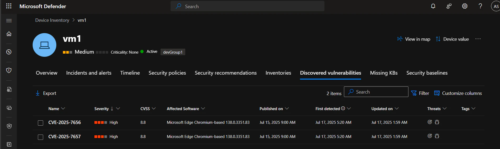
Task: Select the CVE-2025-7656 row checkbox
Action: tap(41, 123)
